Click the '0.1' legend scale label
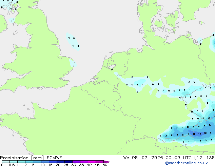The height and width of the screenshot is (166, 215). [x=4, y=165]
